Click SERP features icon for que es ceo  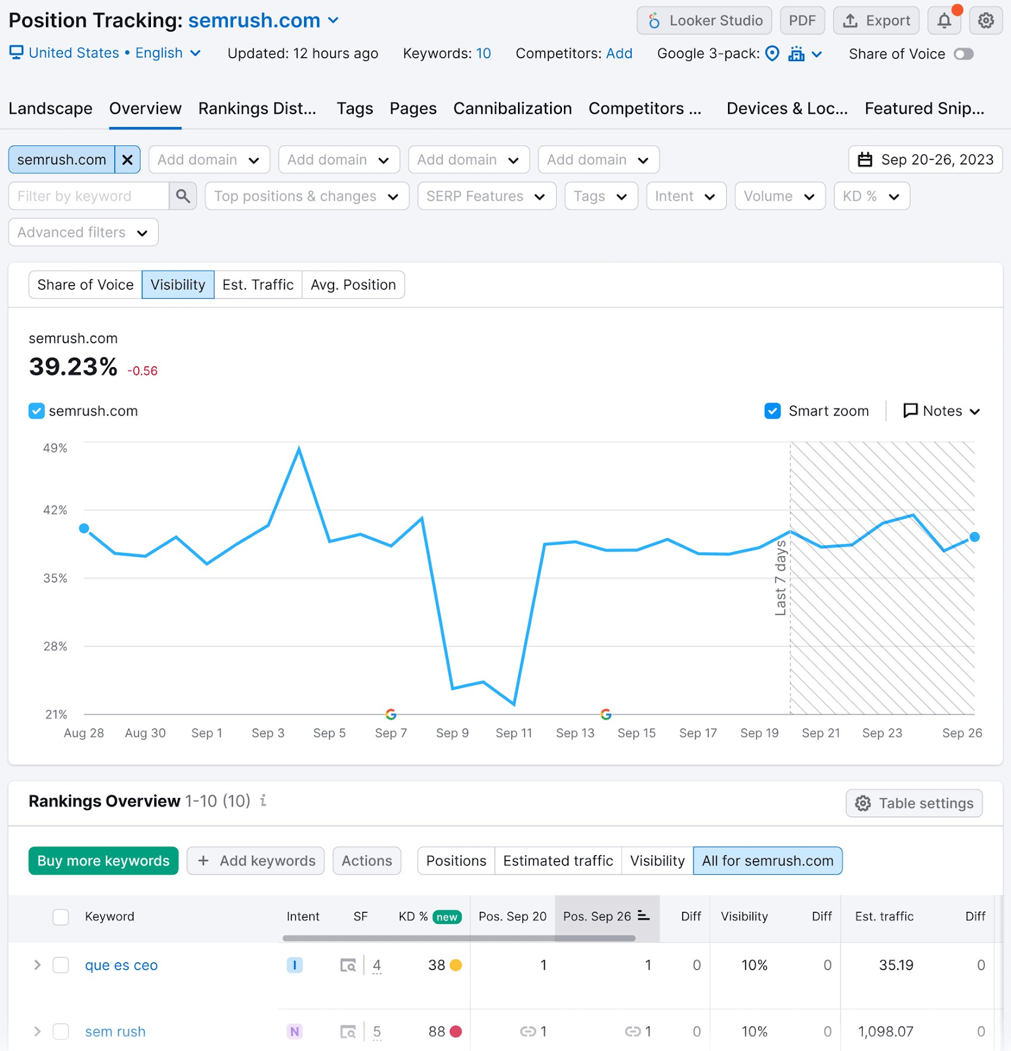348,965
